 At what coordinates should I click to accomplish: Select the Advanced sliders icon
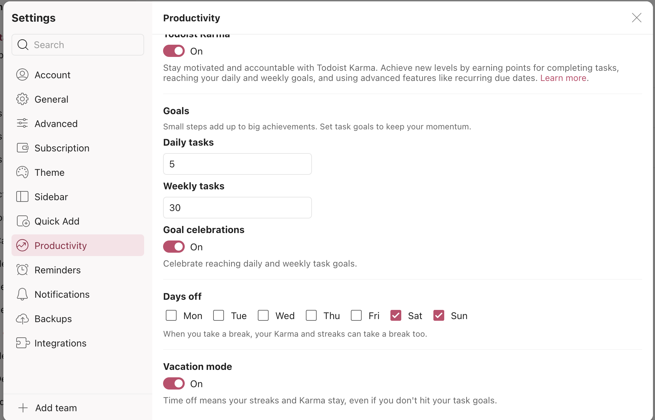[22, 123]
